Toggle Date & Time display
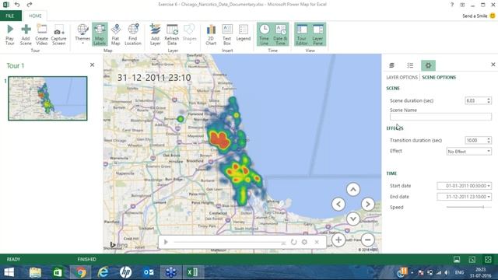The image size is (498, 280). 280,34
